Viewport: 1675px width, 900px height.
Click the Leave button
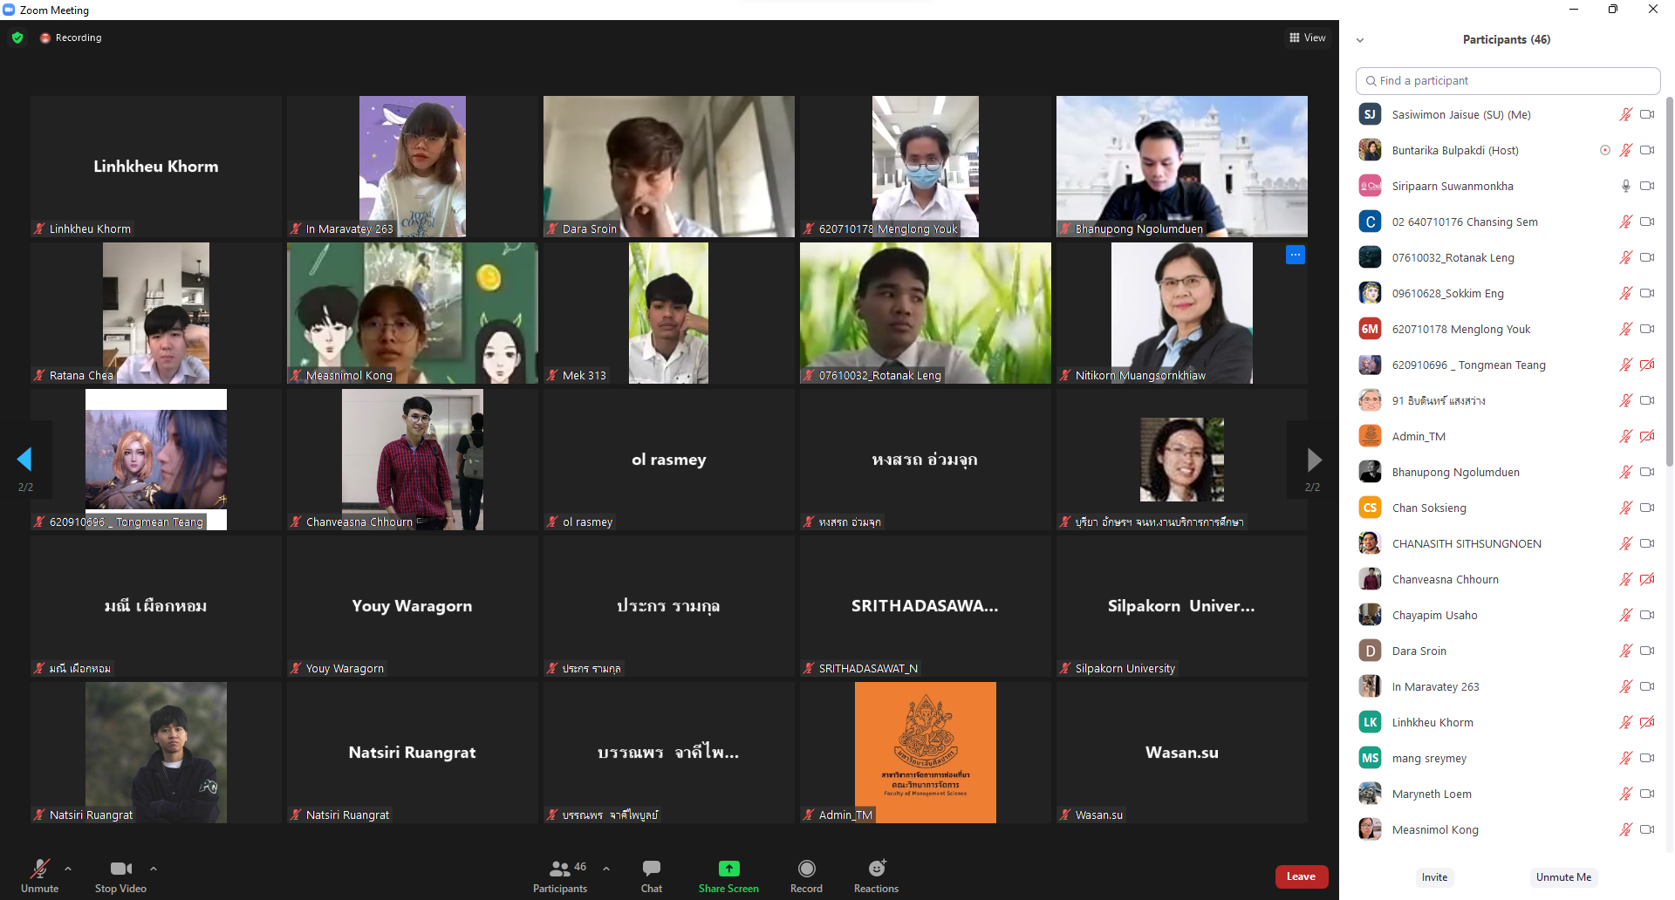[x=1301, y=876]
